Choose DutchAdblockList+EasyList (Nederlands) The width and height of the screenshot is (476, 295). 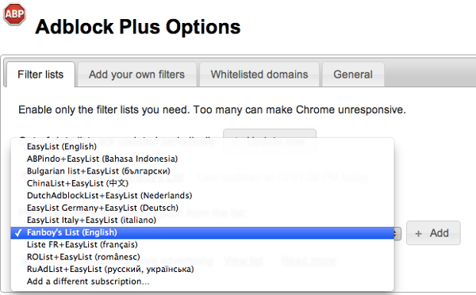coord(202,195)
